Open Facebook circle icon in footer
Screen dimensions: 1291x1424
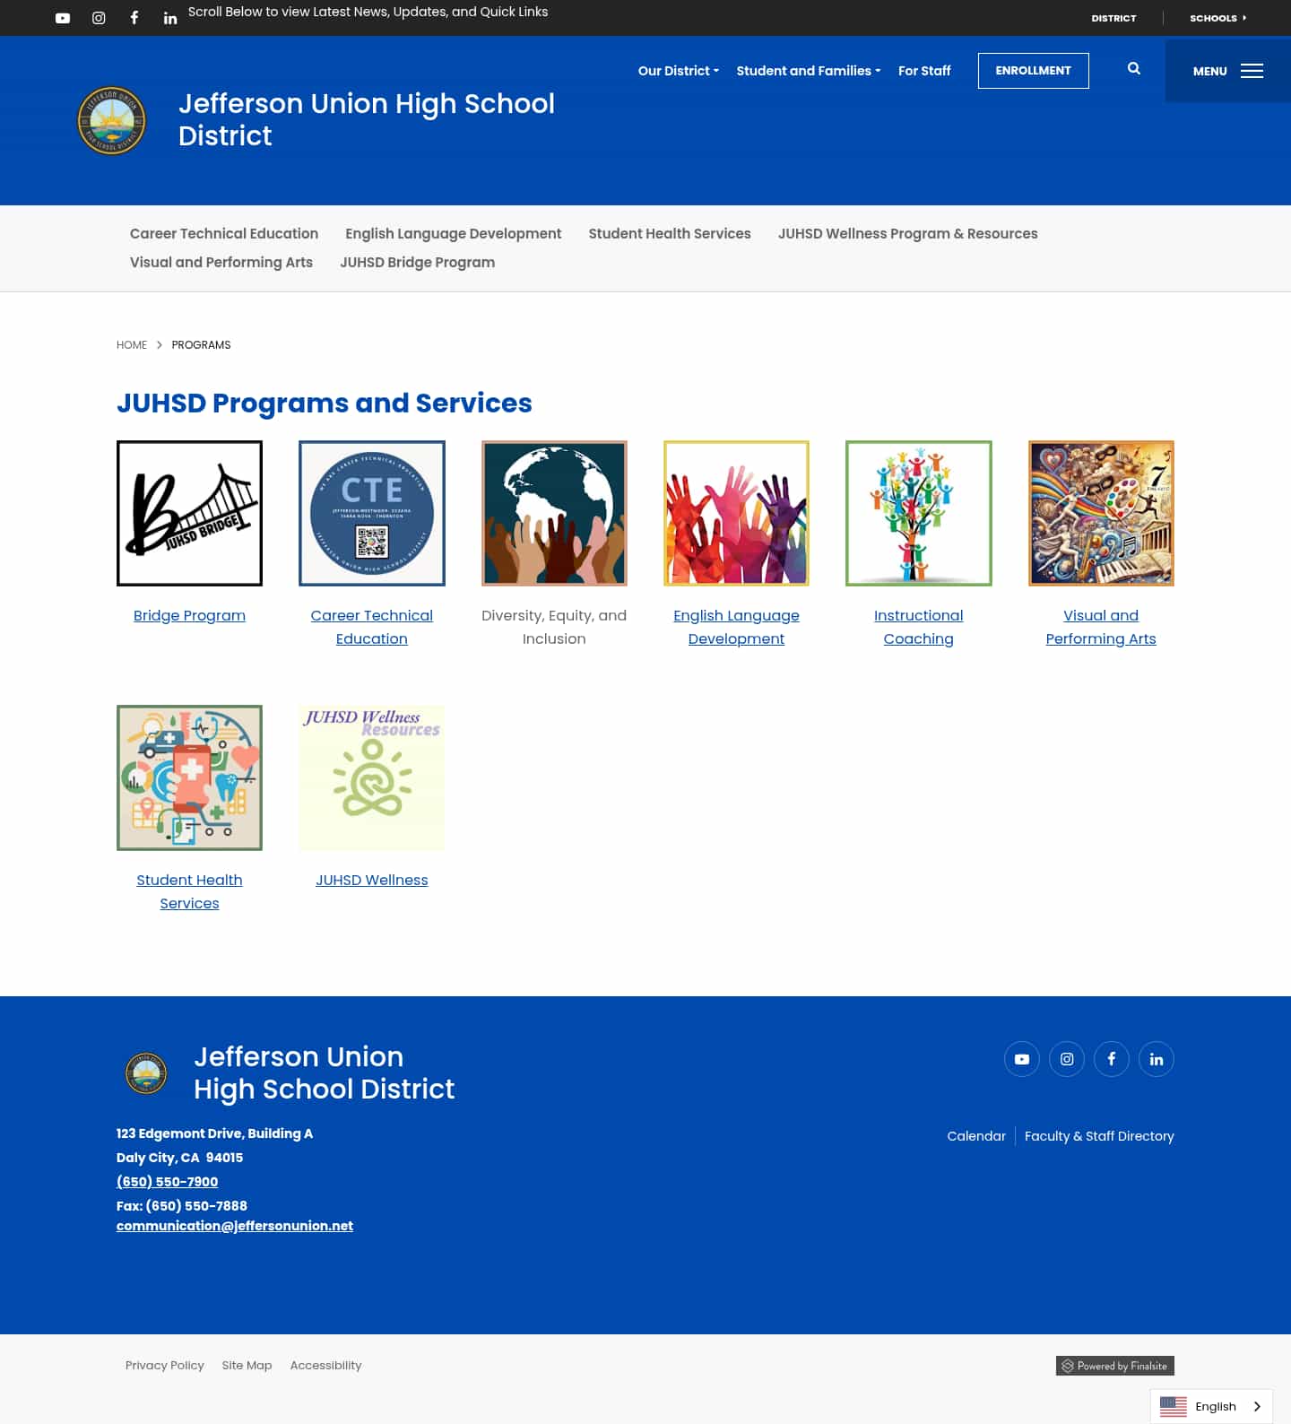tap(1112, 1059)
